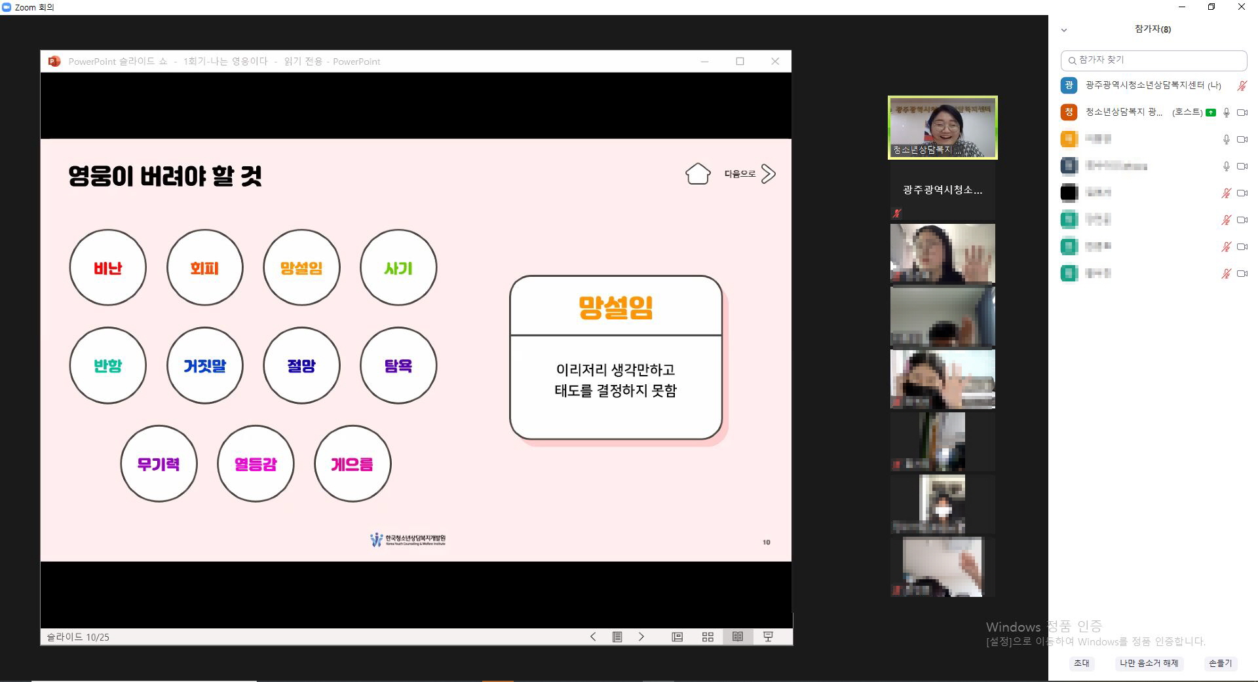Go to previous slide in PowerPoint status bar

[593, 637]
